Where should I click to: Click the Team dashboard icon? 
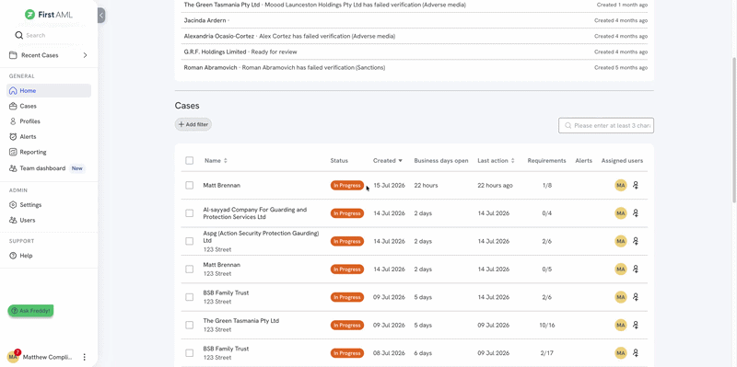[13, 168]
